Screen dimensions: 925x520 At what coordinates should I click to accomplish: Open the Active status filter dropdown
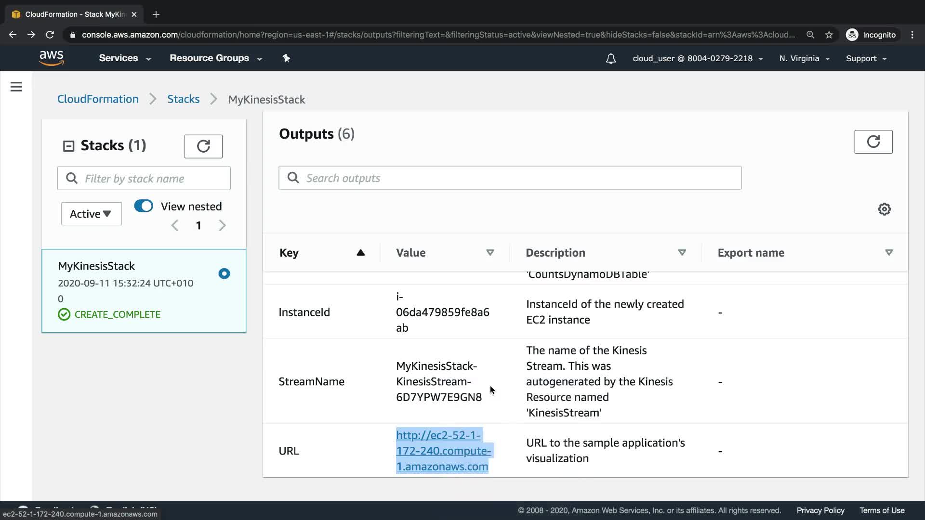tap(91, 214)
